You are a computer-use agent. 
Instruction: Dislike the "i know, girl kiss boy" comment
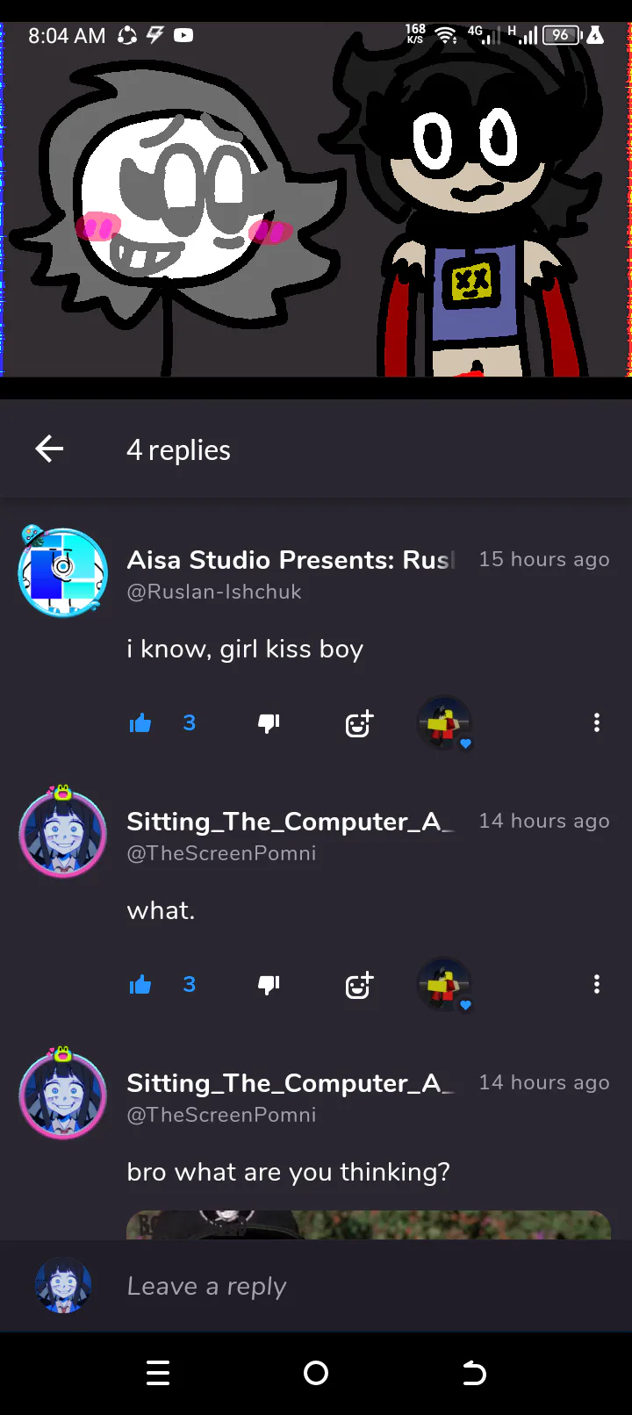click(x=269, y=723)
